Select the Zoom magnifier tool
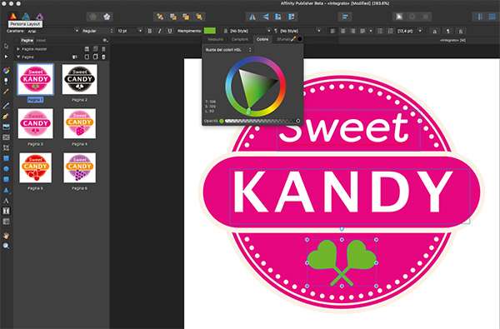This screenshot has width=500, height=329. click(6, 246)
